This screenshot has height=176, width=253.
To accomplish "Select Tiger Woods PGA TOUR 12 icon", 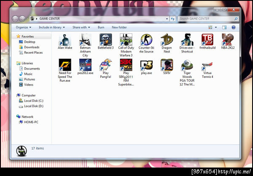I will tap(187, 72).
